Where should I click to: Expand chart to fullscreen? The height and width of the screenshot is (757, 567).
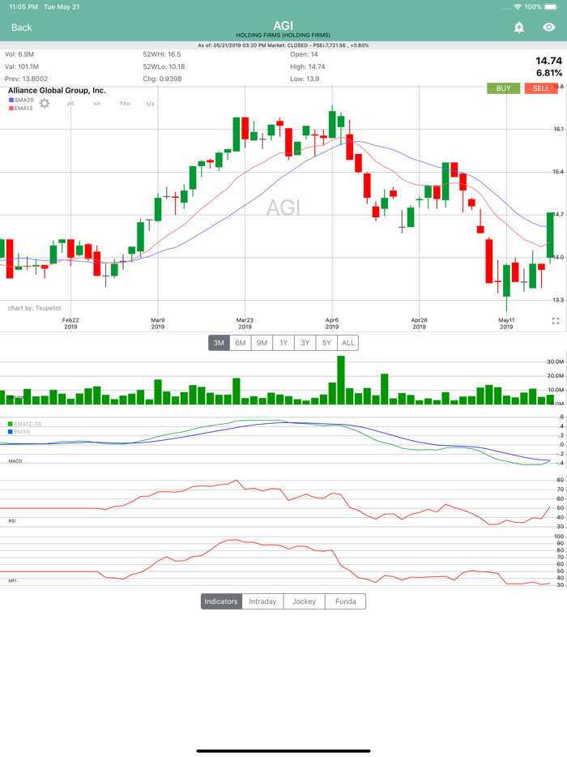[x=556, y=321]
